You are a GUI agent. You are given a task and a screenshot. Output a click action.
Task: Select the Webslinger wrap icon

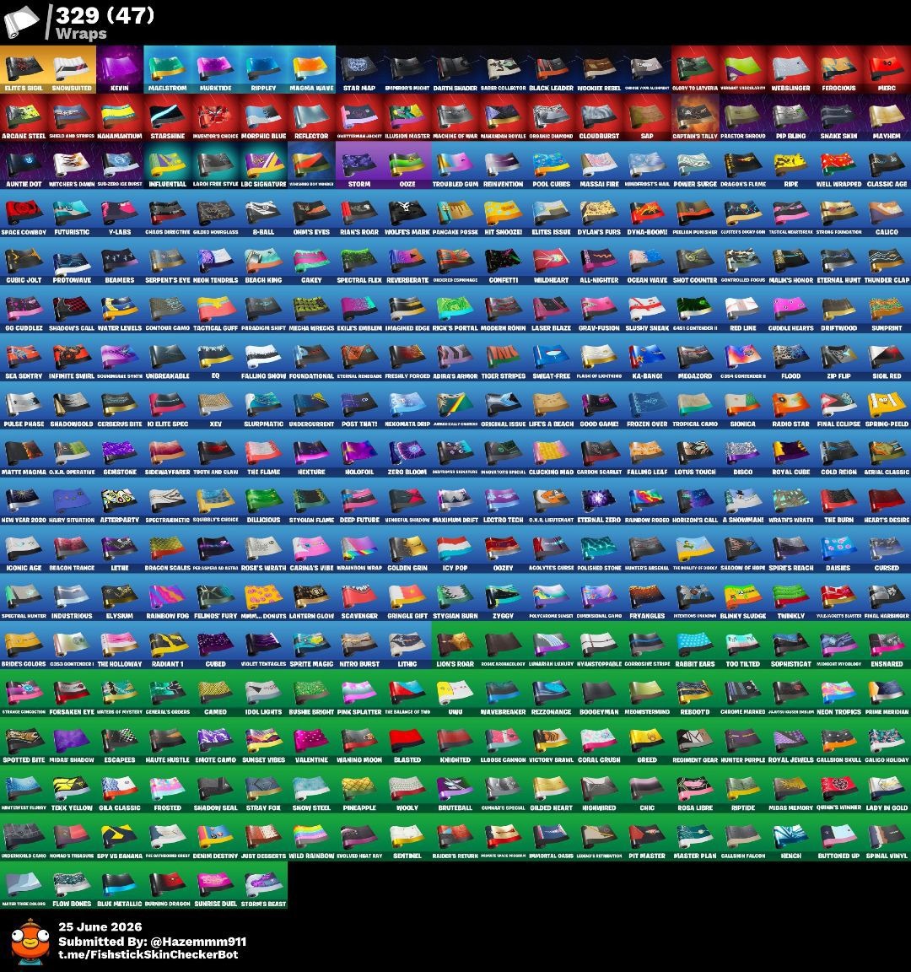[x=790, y=69]
